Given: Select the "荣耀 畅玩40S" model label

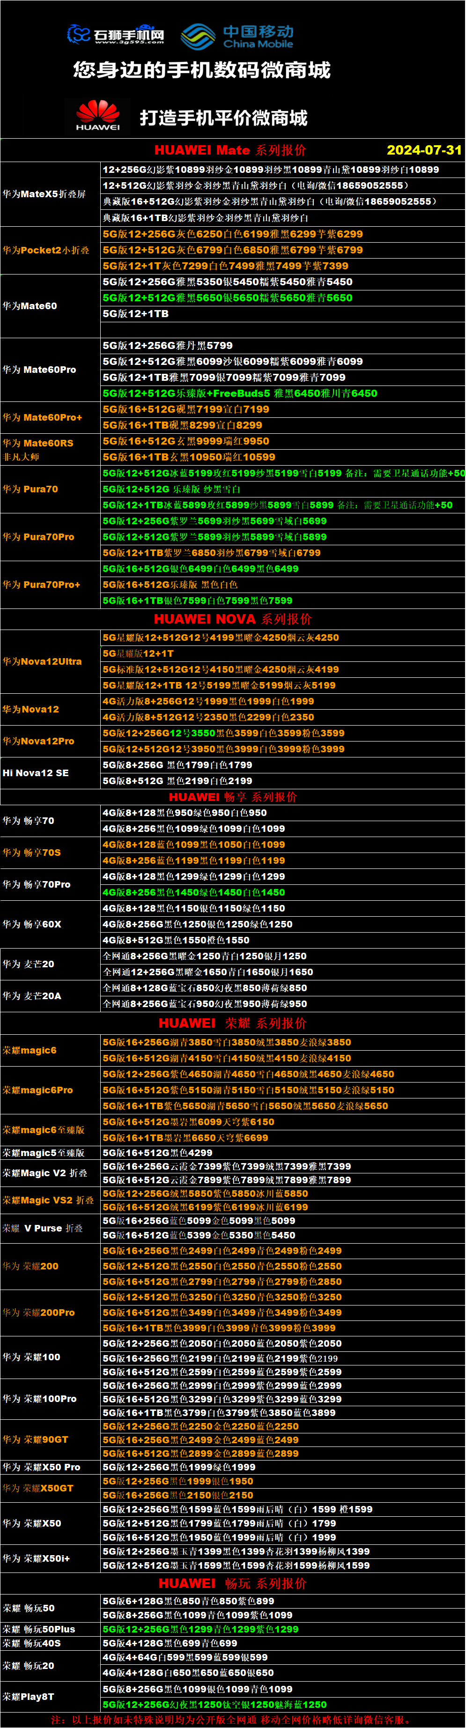Looking at the screenshot, I should (31, 1644).
